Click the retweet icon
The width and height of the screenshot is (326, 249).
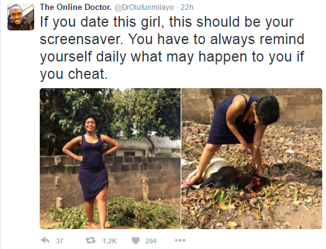point(91,240)
